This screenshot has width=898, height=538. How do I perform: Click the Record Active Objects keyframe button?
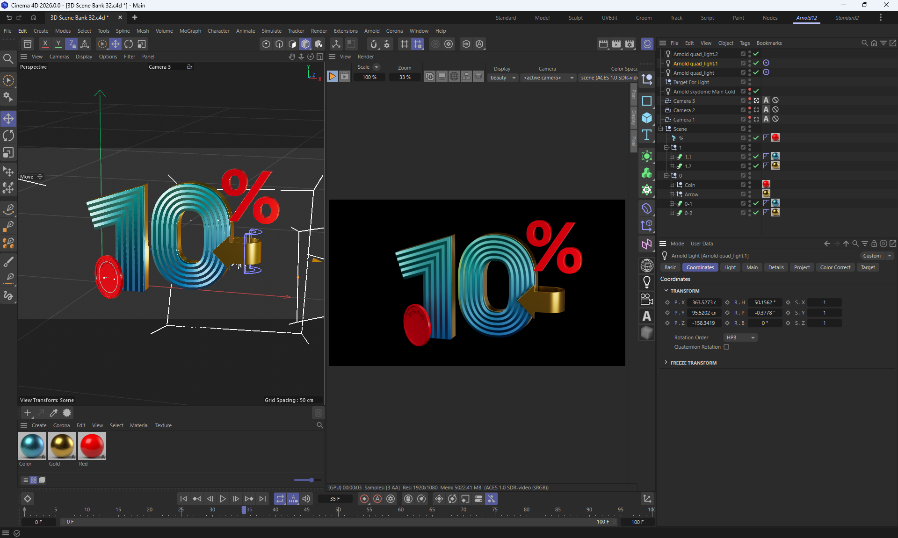(364, 499)
